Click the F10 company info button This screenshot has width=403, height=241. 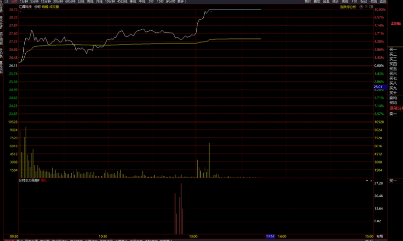pos(354,2)
